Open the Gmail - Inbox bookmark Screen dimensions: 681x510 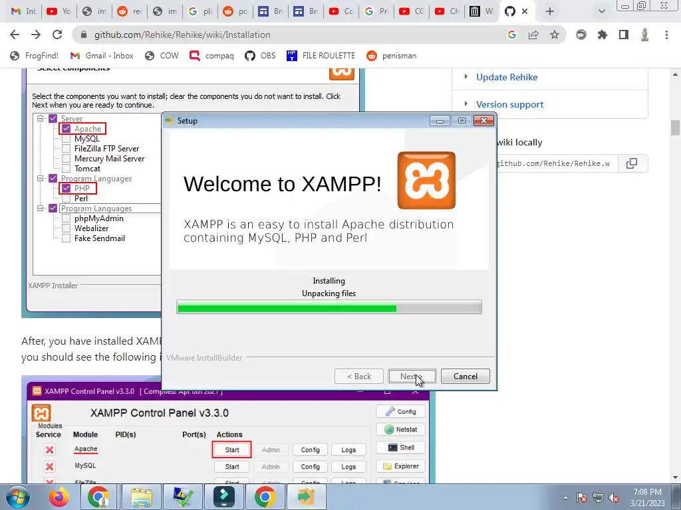102,56
